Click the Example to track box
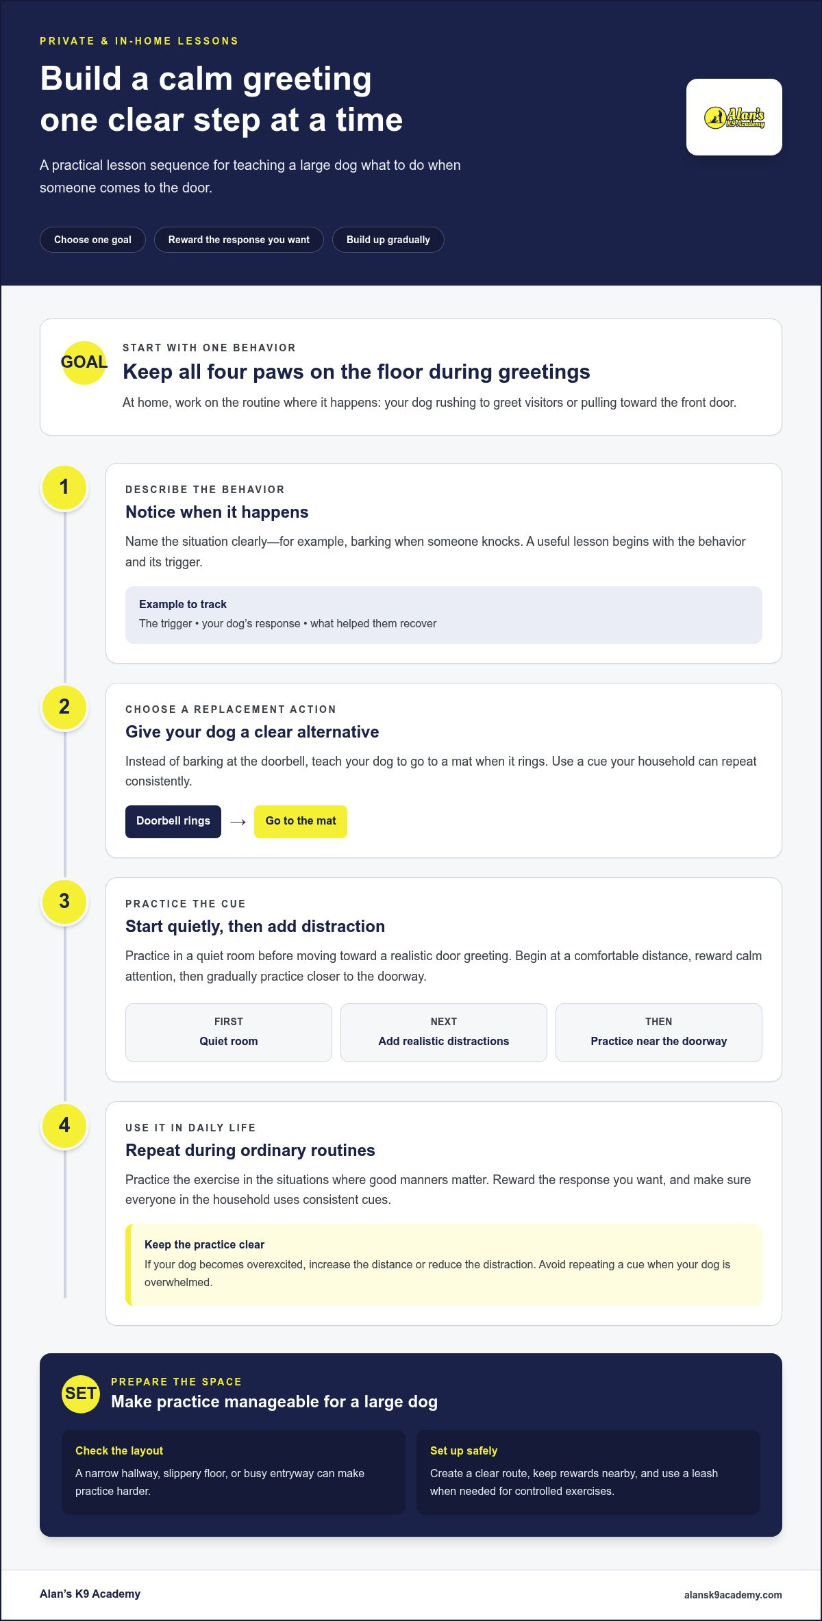Screen dimensions: 822x1621 [x=444, y=615]
